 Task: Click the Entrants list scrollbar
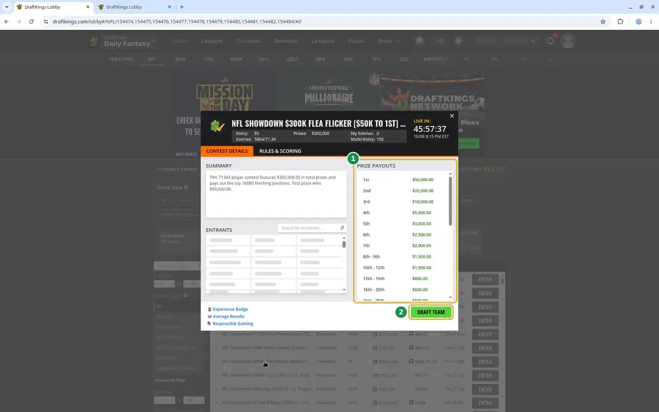(344, 244)
